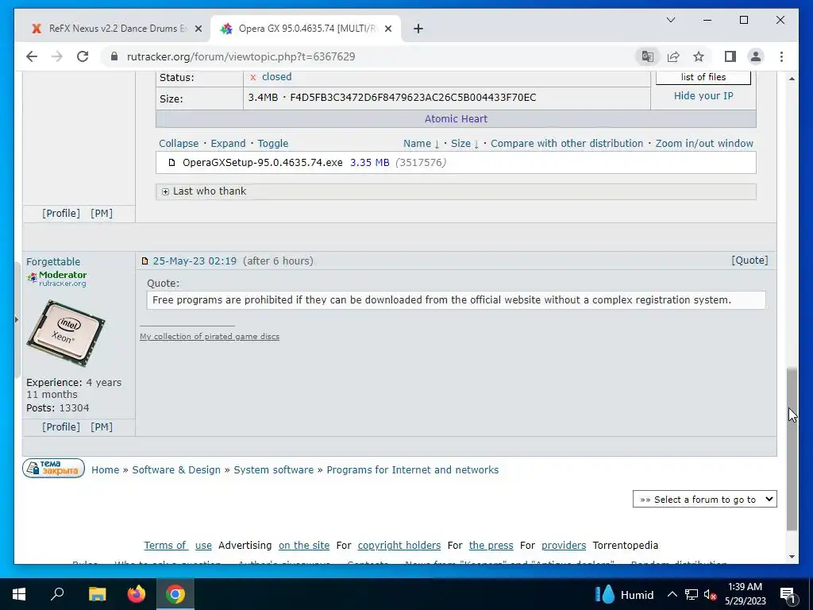Go back to the previous page

click(x=32, y=56)
